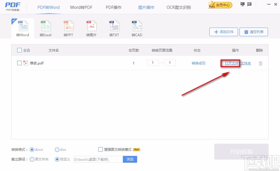280x171 pixels.
Task: Select the 转CAD conversion tool
Action: click(x=137, y=28)
